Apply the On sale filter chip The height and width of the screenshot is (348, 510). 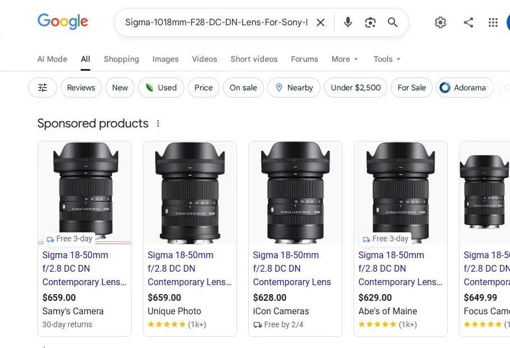coord(243,88)
